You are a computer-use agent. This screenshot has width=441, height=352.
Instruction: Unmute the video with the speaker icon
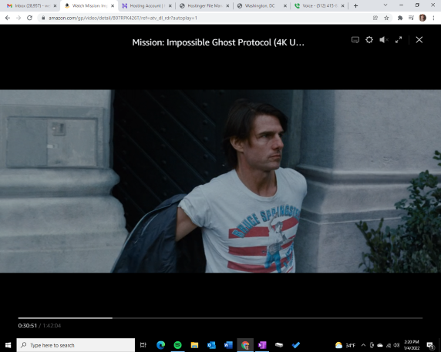384,40
